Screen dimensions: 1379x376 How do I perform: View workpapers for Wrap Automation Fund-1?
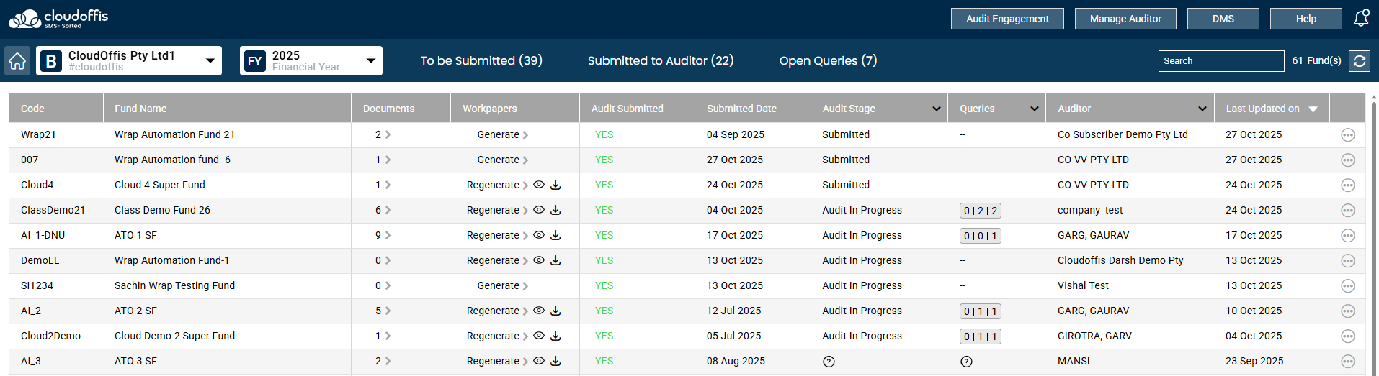(x=538, y=260)
